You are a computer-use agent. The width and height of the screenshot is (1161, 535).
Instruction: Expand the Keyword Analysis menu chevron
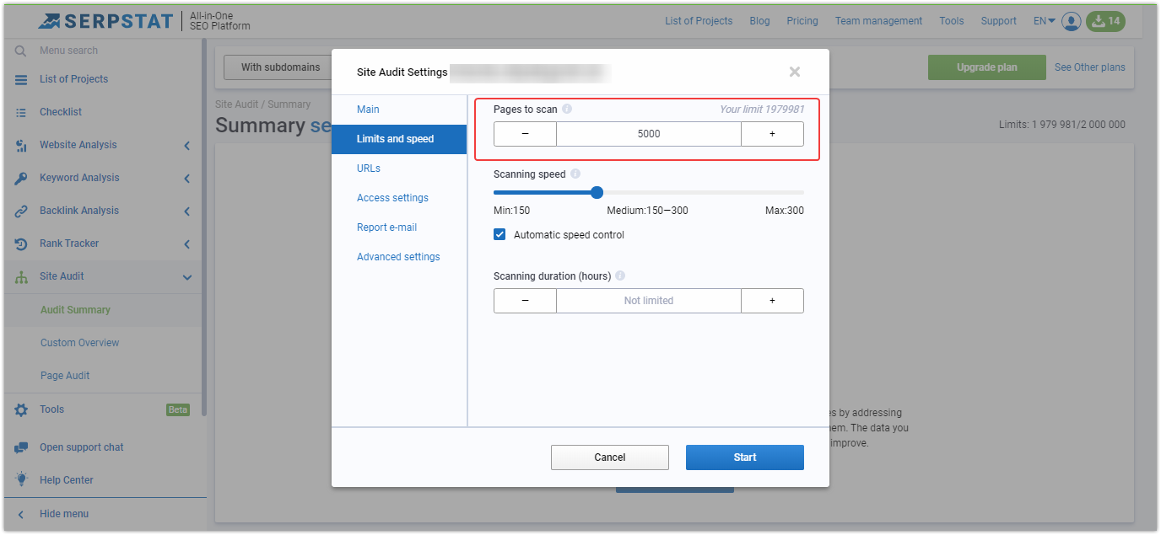(186, 179)
